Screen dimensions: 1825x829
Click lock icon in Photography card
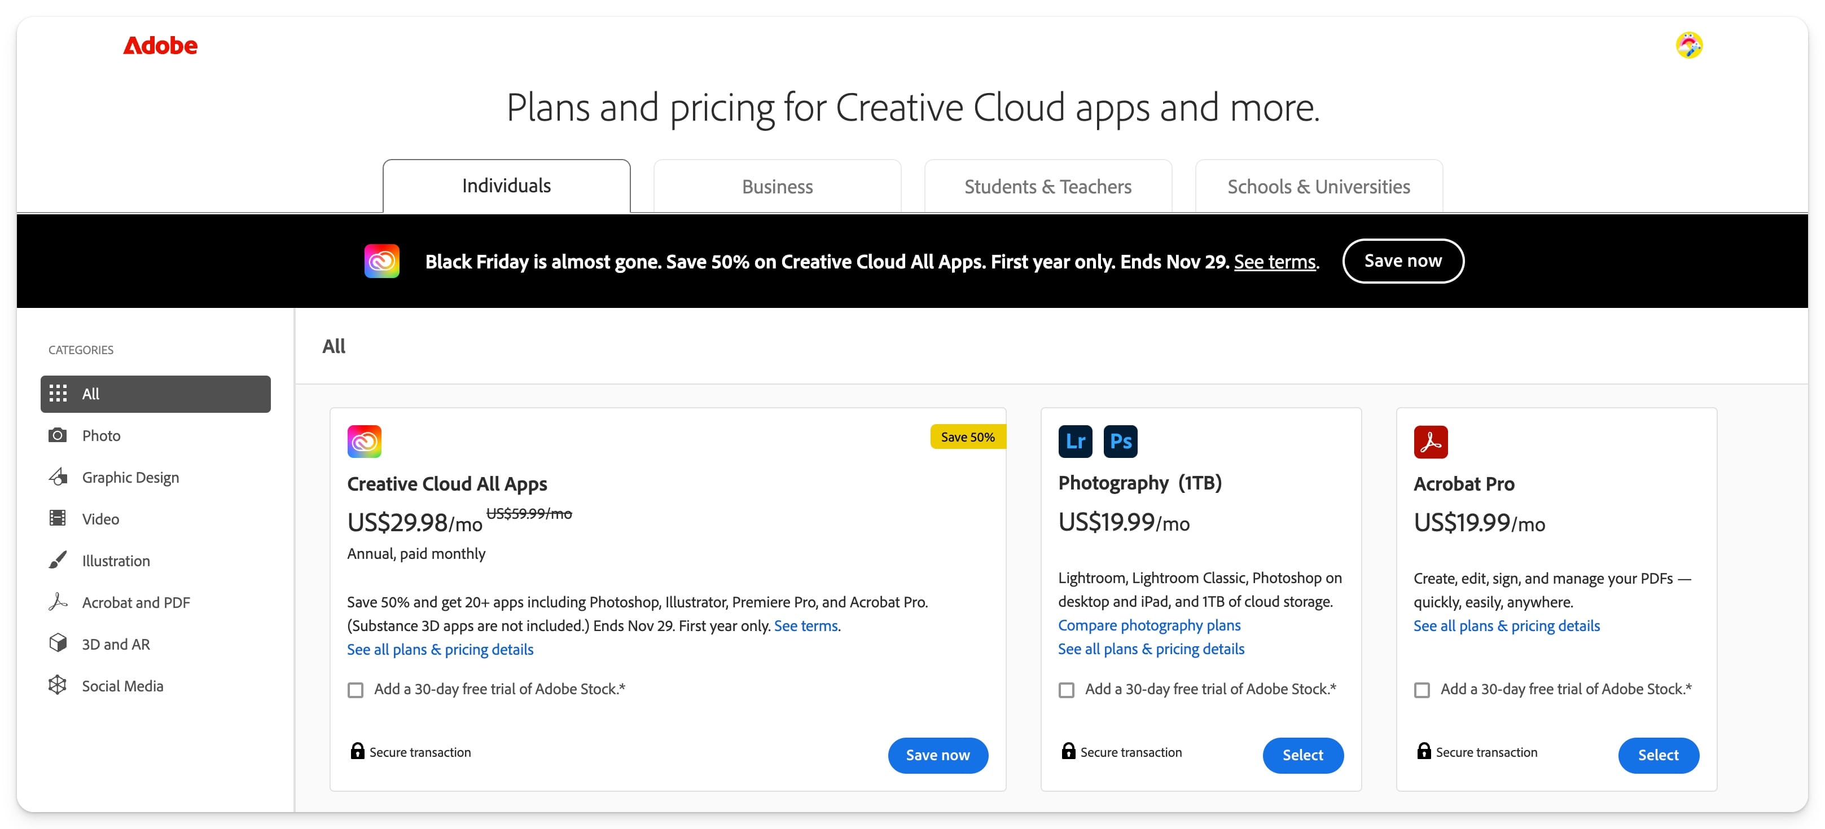[x=1068, y=751]
